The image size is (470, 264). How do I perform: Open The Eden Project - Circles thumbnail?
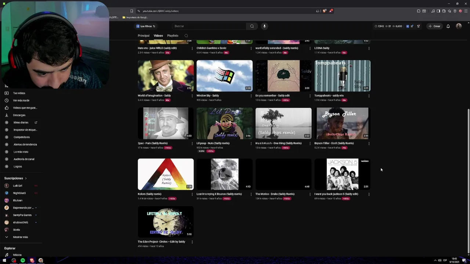pyautogui.click(x=166, y=221)
